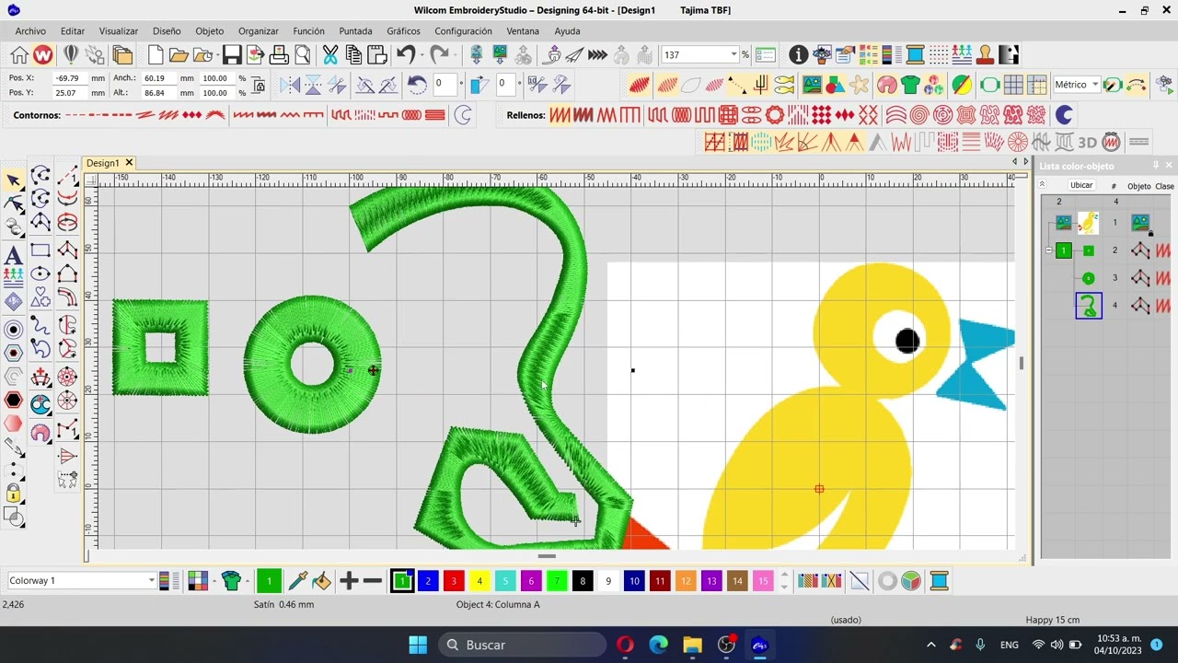Pick the color picker eyedropper in the palette bar
1178x663 pixels.
point(297,581)
